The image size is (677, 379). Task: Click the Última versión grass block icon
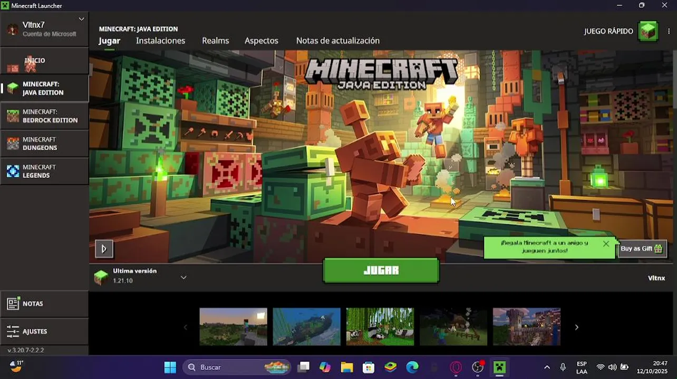tap(101, 276)
